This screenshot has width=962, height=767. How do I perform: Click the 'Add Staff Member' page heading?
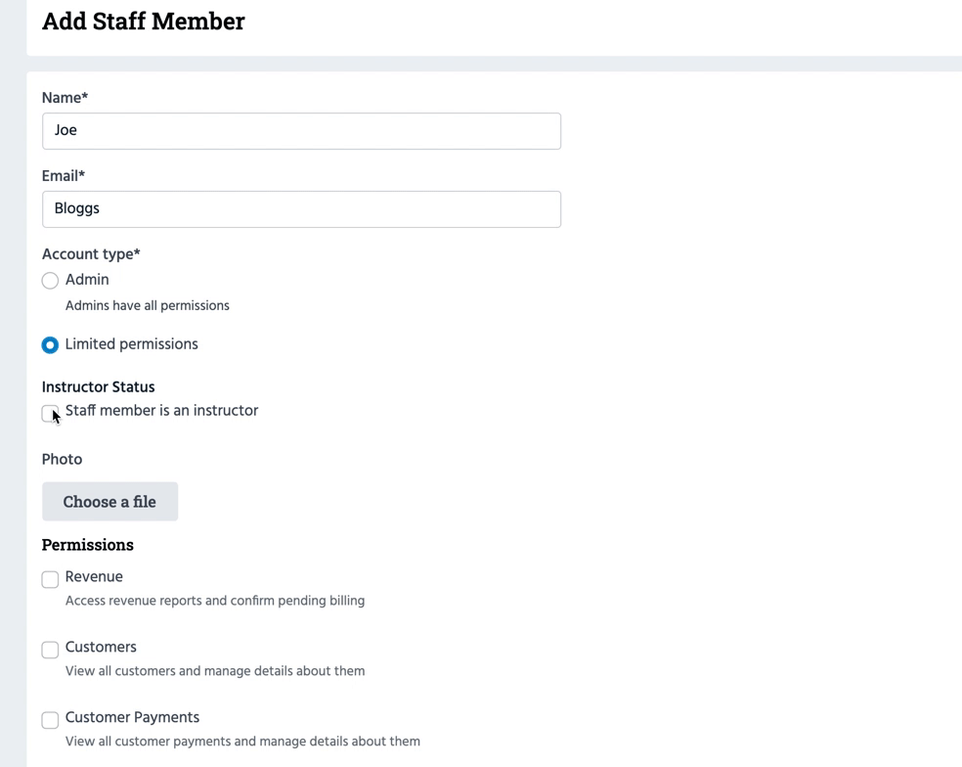click(144, 22)
